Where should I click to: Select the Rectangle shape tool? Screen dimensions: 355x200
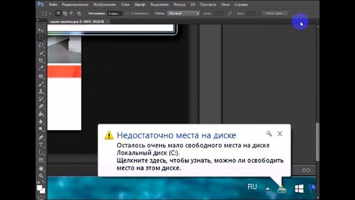tap(40, 161)
